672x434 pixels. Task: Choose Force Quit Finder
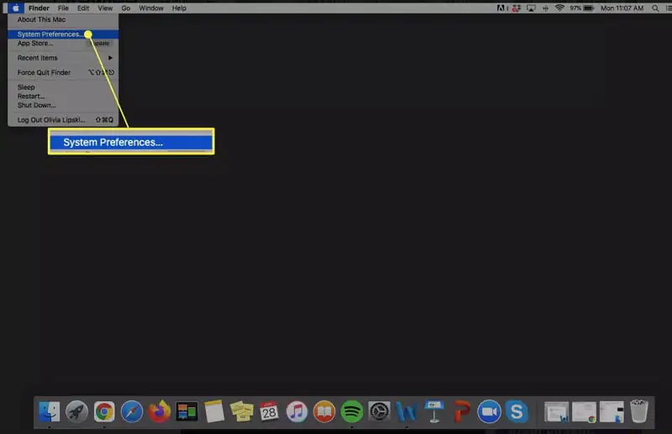[63, 72]
